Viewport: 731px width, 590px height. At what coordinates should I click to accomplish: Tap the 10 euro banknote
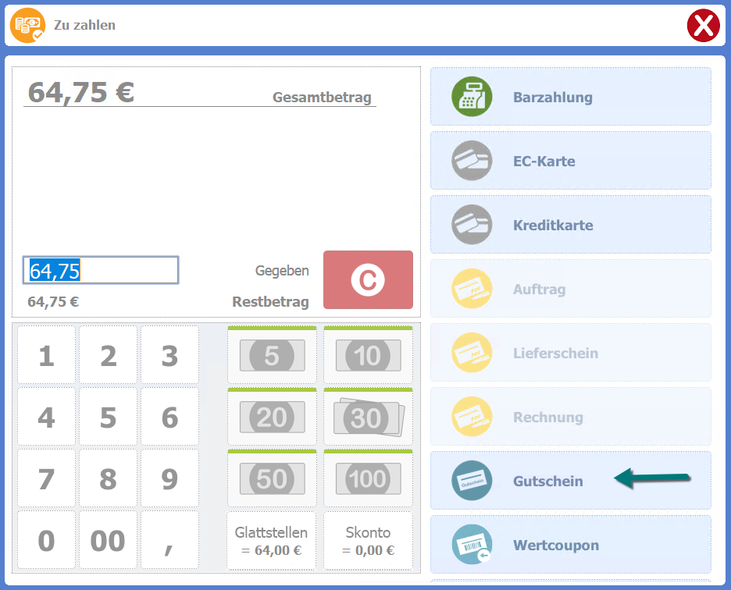pos(368,356)
